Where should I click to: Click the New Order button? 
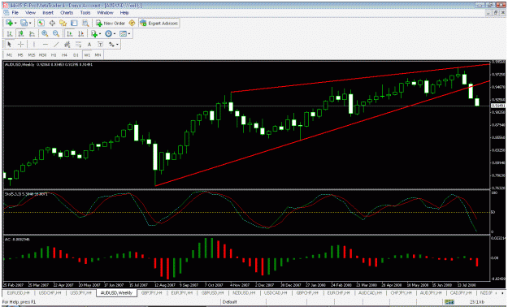(111, 23)
